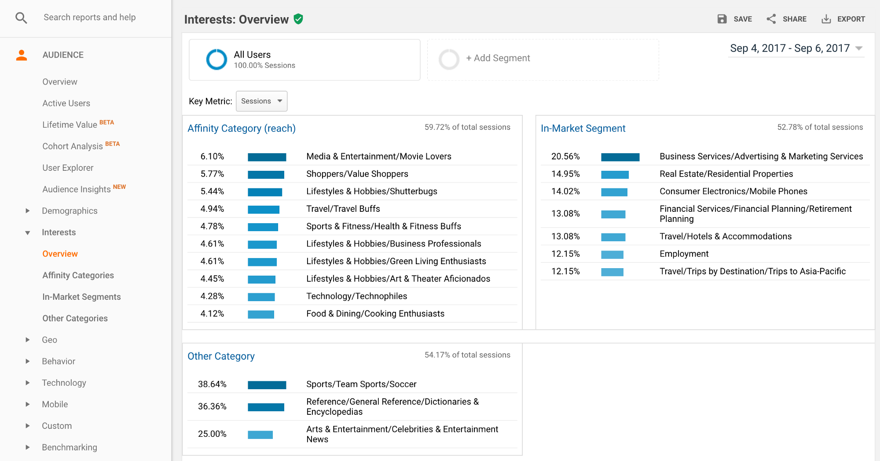Click Shoppers/Value Shoppers row text

coord(357,174)
